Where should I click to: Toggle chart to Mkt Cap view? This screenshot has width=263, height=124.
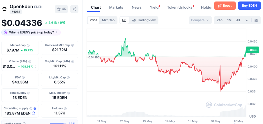pyautogui.click(x=108, y=20)
